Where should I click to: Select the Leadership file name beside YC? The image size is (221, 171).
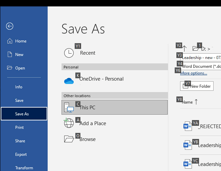click(210, 164)
